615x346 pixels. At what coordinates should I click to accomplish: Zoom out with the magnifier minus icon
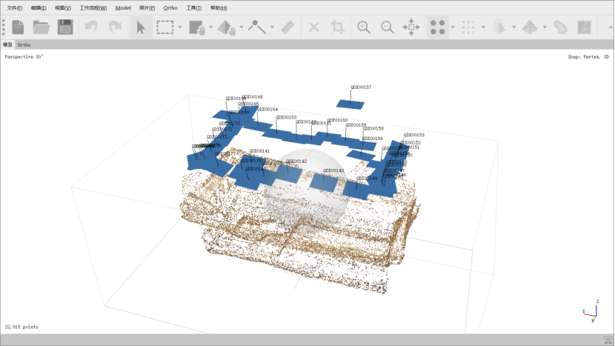(387, 27)
